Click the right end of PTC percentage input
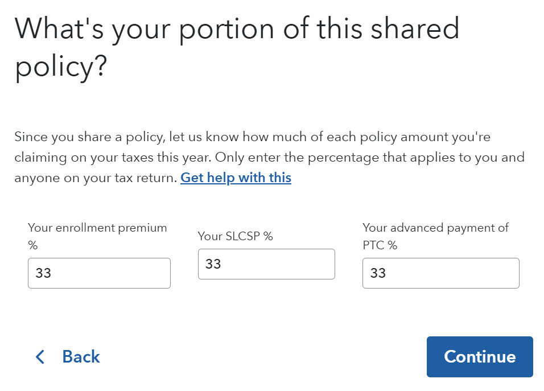This screenshot has width=544, height=391. click(x=501, y=273)
